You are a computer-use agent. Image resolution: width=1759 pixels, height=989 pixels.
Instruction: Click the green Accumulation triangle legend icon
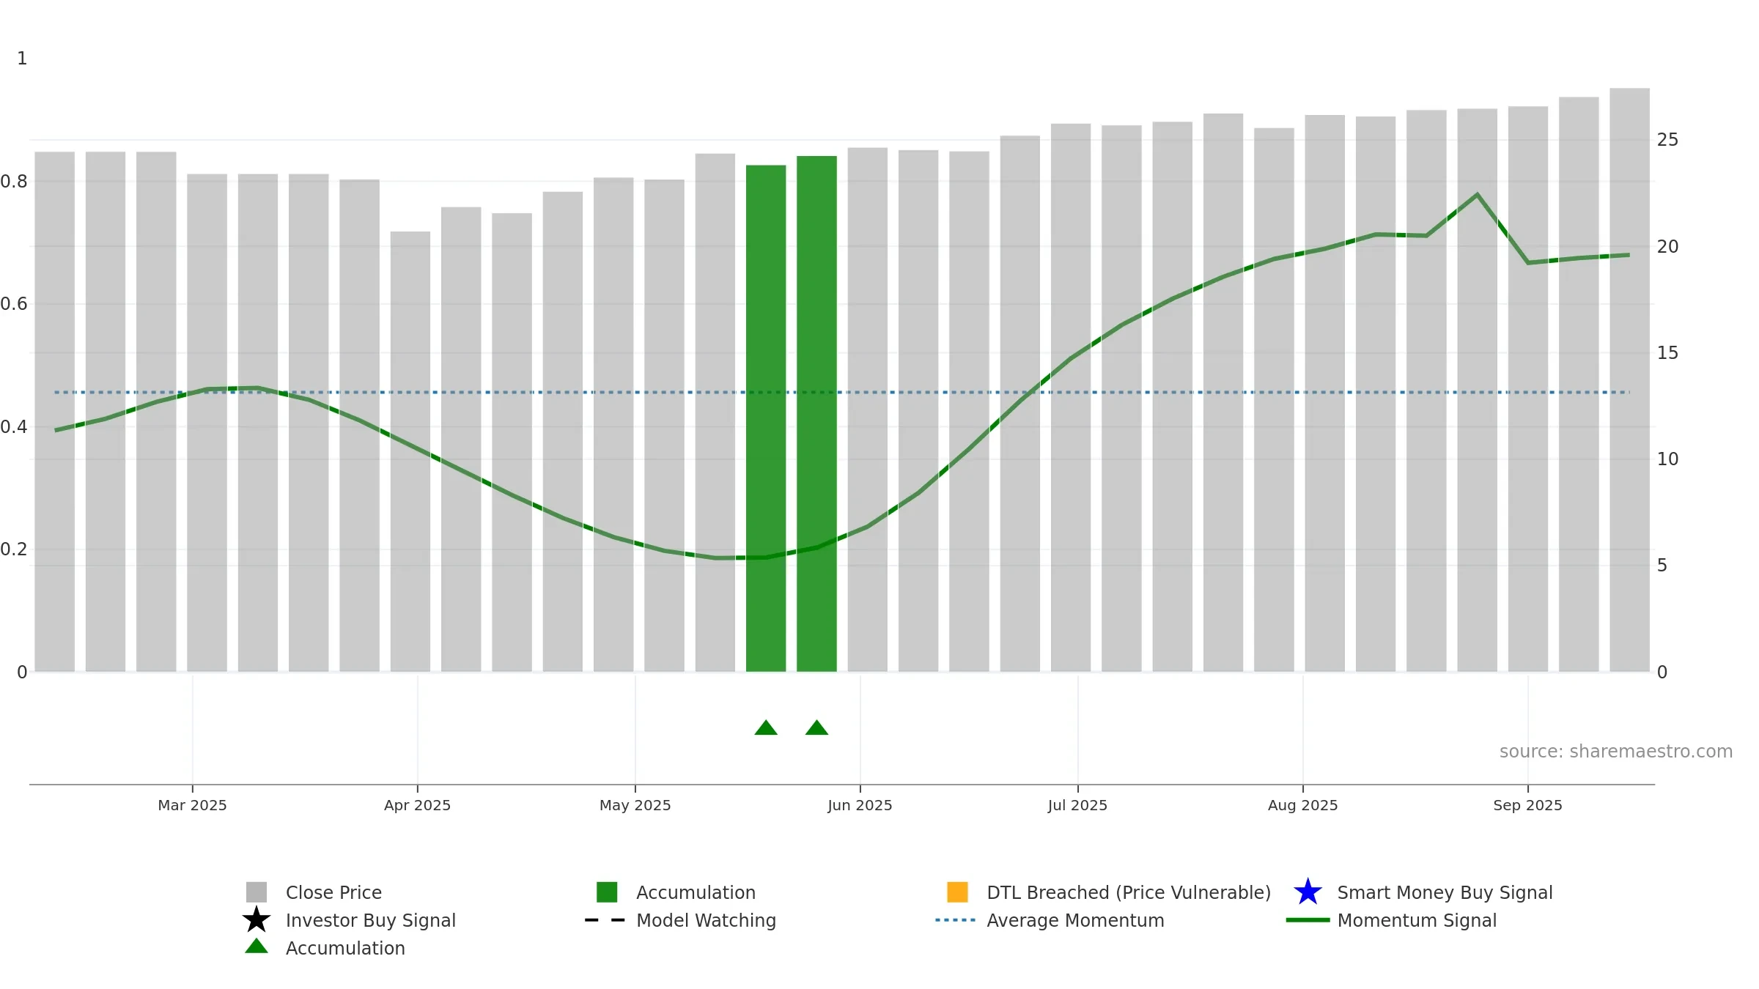click(257, 947)
